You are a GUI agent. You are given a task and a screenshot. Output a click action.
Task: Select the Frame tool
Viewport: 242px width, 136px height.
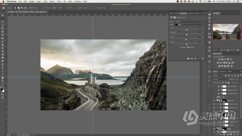tap(3, 32)
